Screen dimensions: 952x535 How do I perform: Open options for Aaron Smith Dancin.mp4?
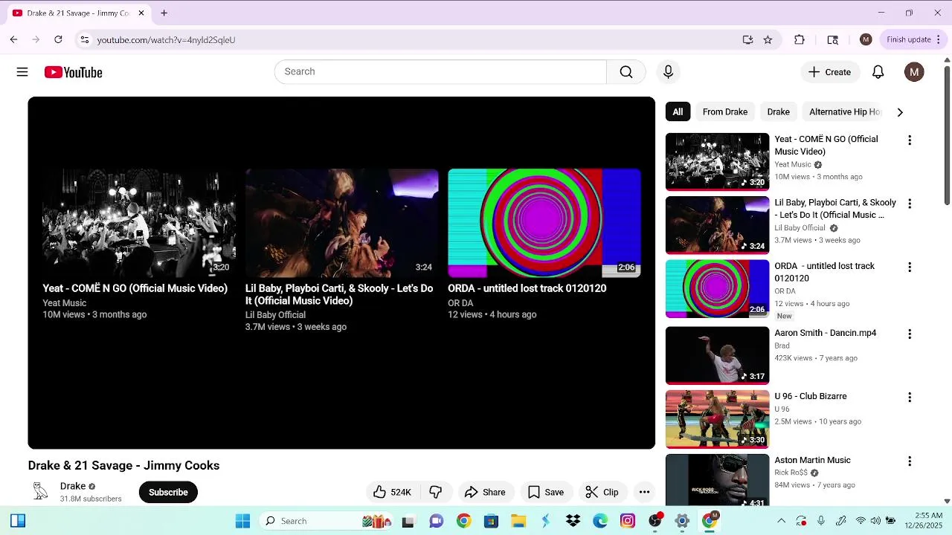909,334
